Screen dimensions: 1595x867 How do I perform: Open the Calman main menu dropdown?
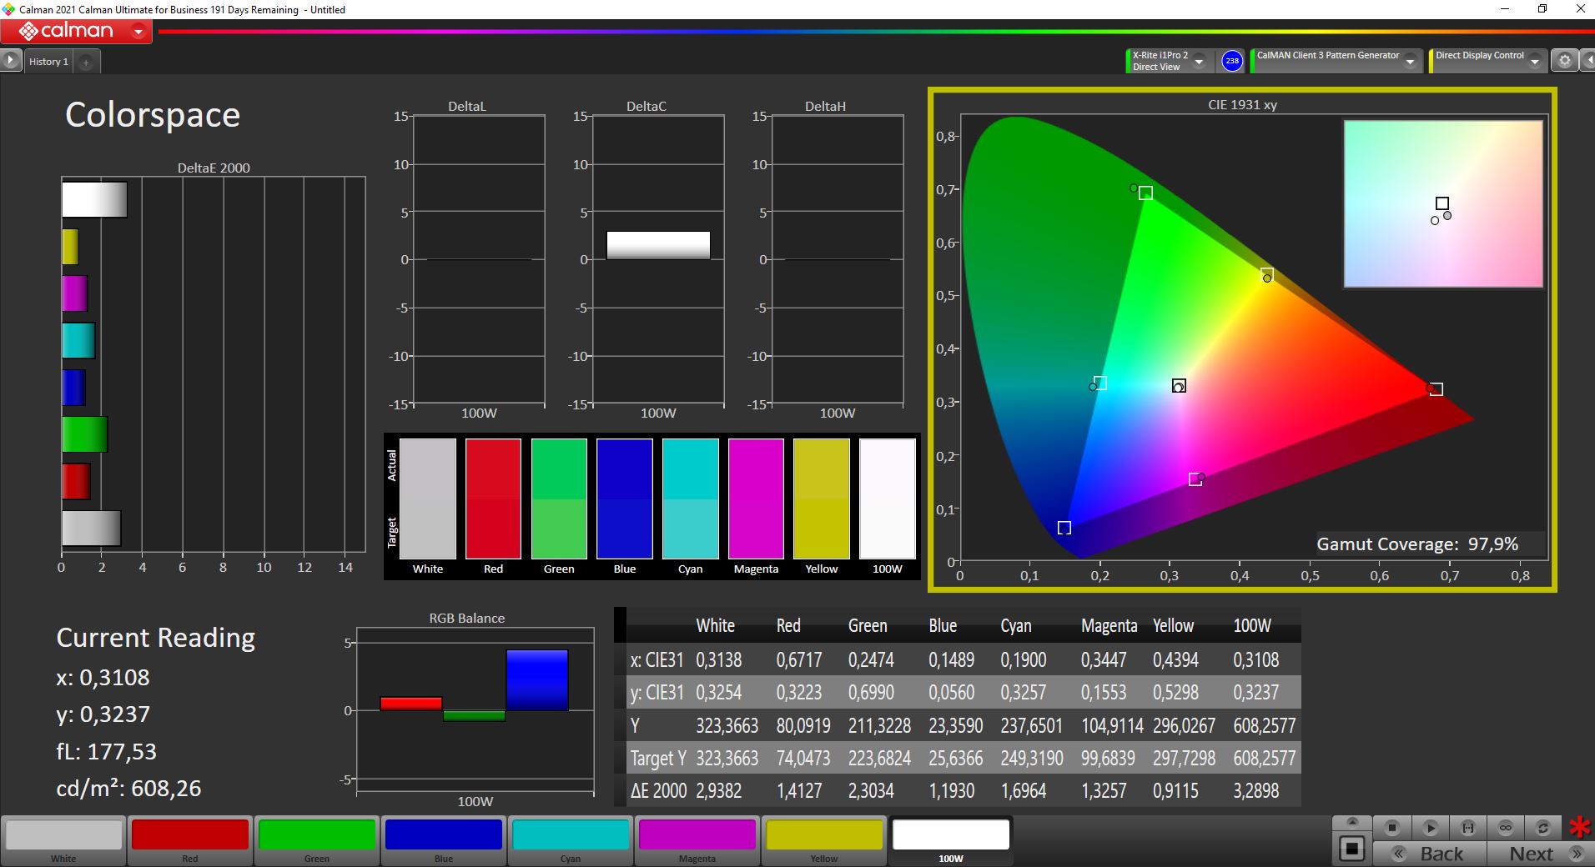tap(138, 32)
